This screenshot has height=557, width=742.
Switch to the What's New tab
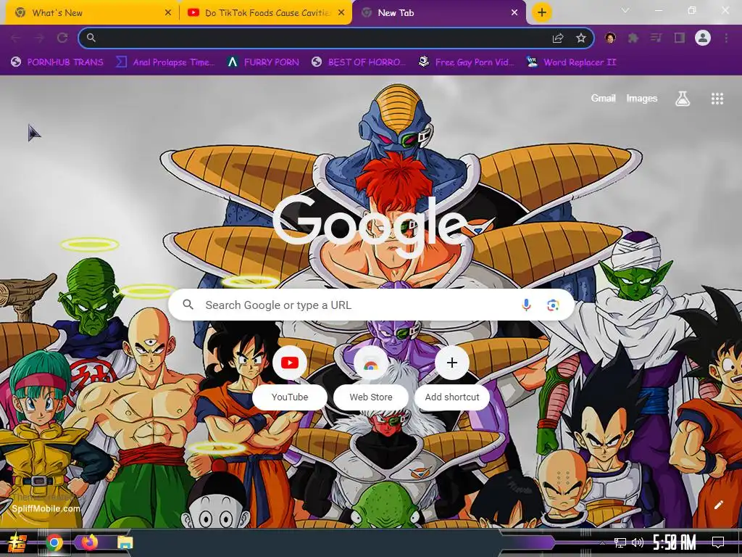92,13
